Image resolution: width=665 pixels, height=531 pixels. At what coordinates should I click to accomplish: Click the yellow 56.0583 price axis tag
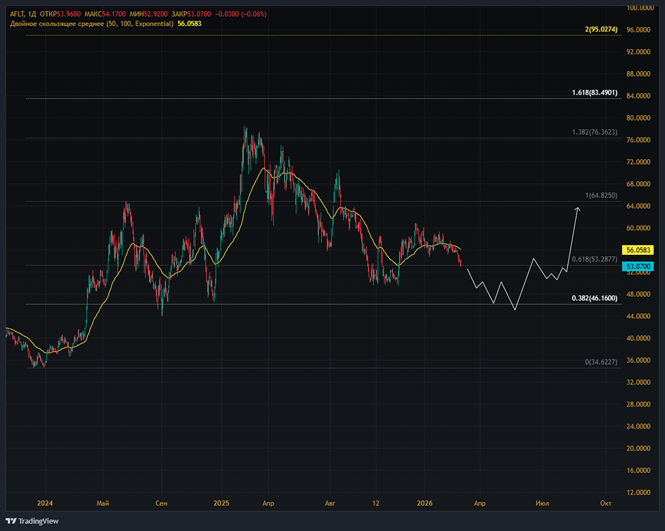click(638, 250)
